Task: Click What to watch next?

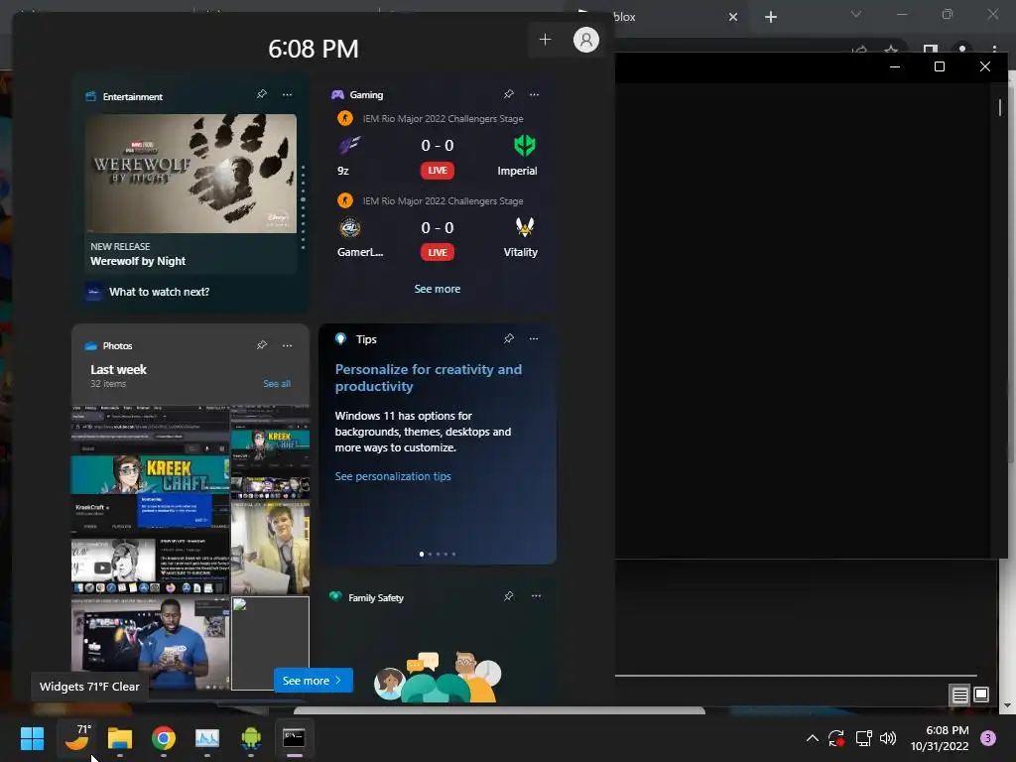Action: pos(160,292)
